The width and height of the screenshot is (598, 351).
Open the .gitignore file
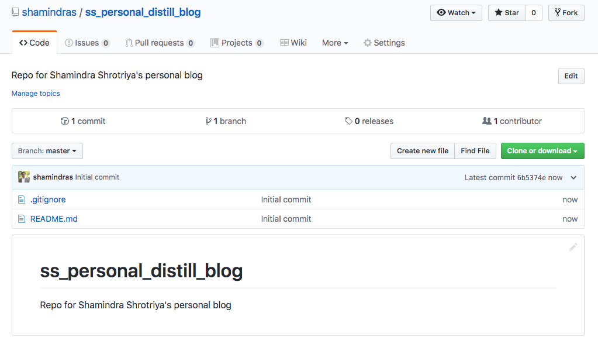(48, 199)
